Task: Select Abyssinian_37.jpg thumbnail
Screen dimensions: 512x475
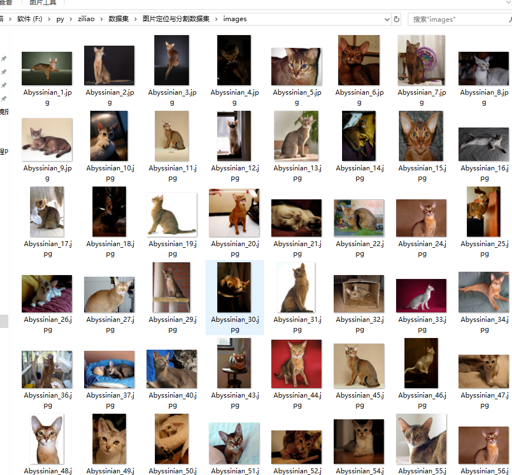Action: [x=109, y=369]
